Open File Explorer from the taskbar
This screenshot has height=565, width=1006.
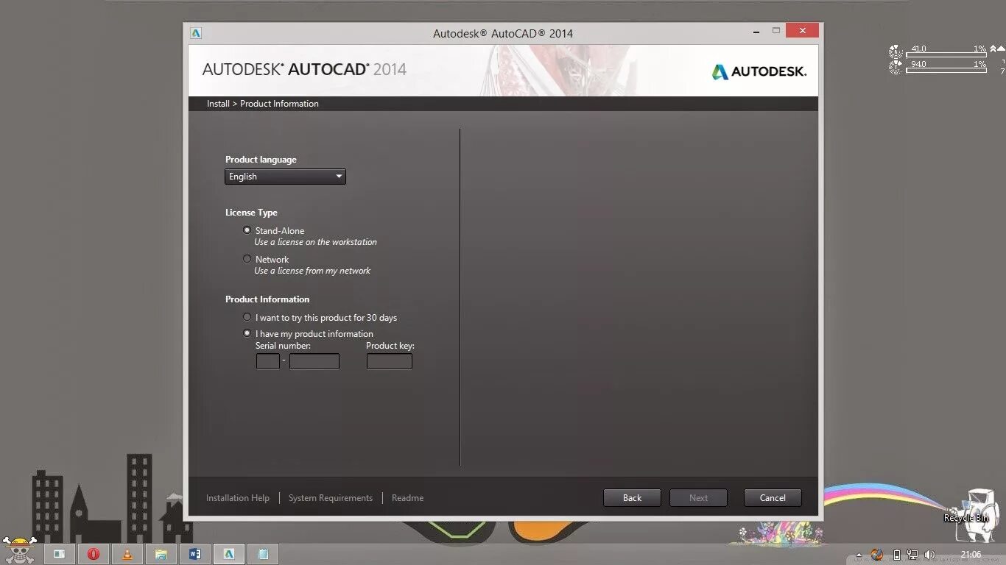(x=161, y=554)
